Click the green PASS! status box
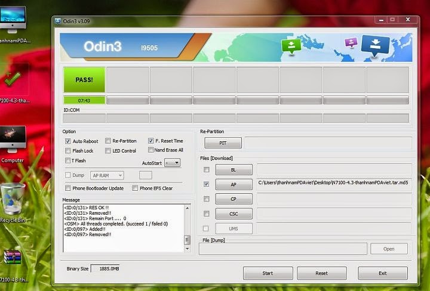Screen dimensions: 430x291 (84, 80)
